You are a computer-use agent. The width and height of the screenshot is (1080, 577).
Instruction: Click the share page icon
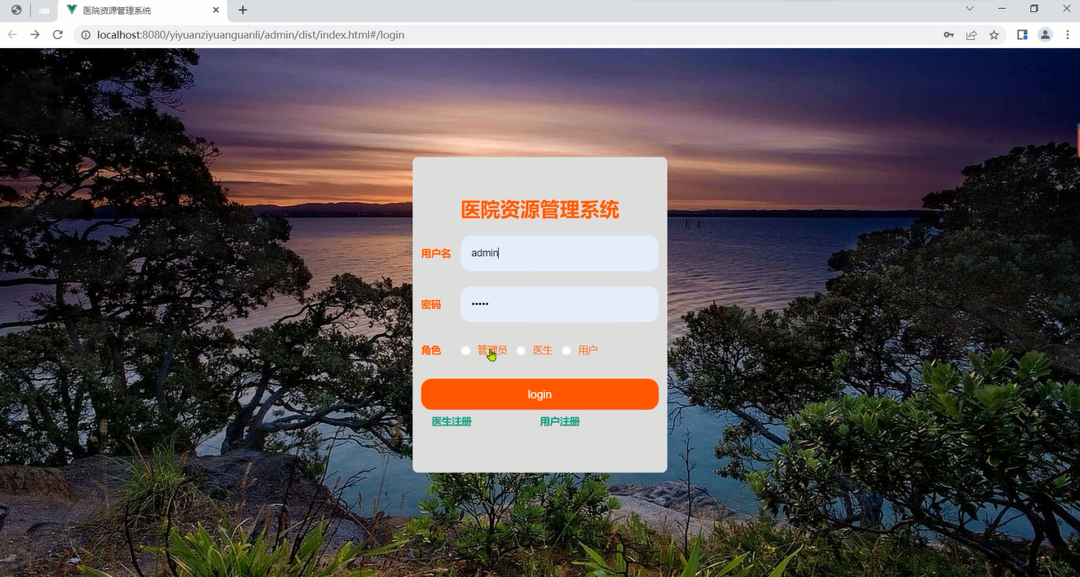(x=972, y=35)
